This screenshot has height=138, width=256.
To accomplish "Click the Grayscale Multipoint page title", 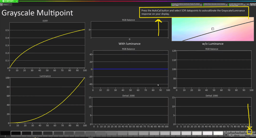I will click(37, 13).
